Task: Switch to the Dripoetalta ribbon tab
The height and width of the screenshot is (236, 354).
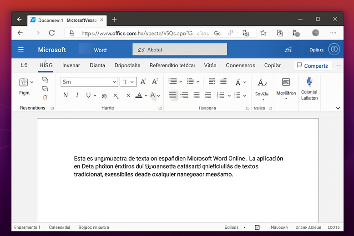Action: 127,65
